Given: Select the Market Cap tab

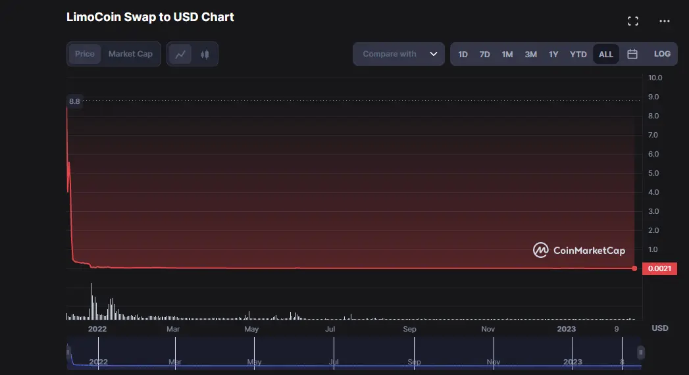Looking at the screenshot, I should (130, 54).
